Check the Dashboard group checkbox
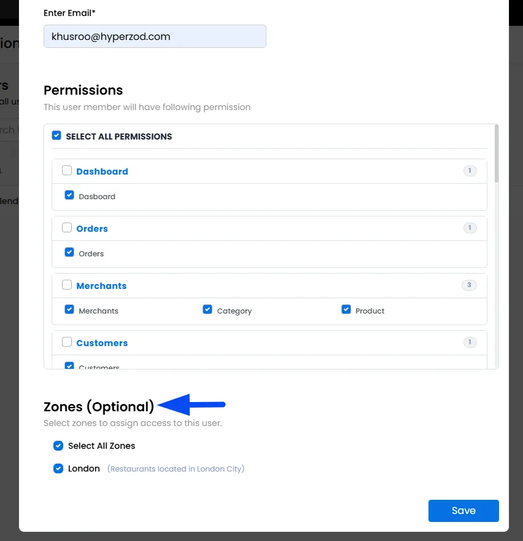This screenshot has width=523, height=541. tap(67, 170)
